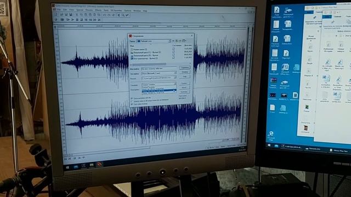This screenshot has height=197, width=351.
Task: Click the orange Sound Forge taskbar icon
Action: [x=99, y=165]
